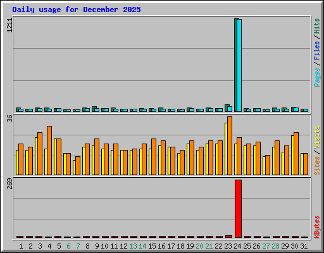Image resolution: width=324 pixels, height=253 pixels.
Task: Select the red KBytes bar for day 23
Action: click(228, 237)
